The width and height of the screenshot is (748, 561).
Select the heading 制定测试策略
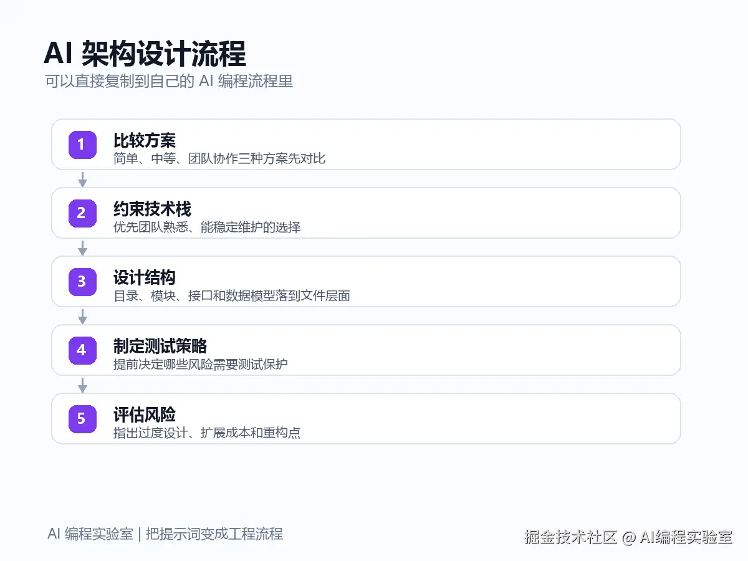pyautogui.click(x=160, y=346)
